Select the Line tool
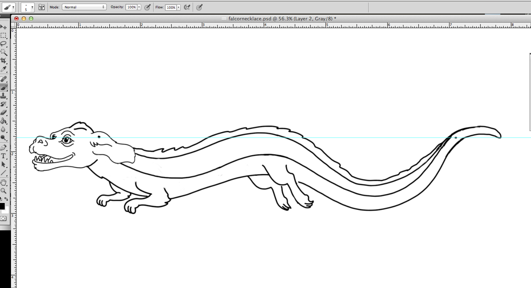Screen dimensions: 531x288 pos(4,173)
